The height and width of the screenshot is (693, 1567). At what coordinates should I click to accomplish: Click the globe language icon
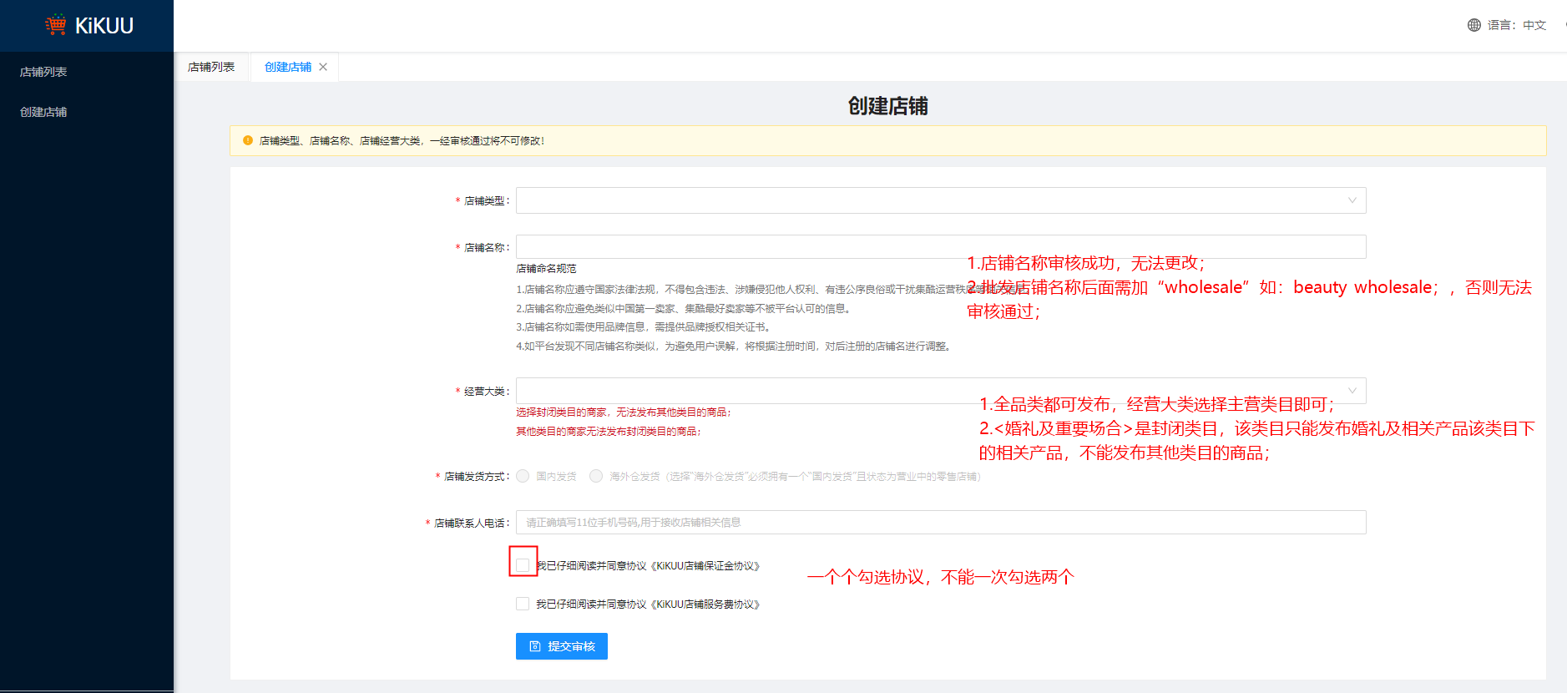tap(1473, 25)
